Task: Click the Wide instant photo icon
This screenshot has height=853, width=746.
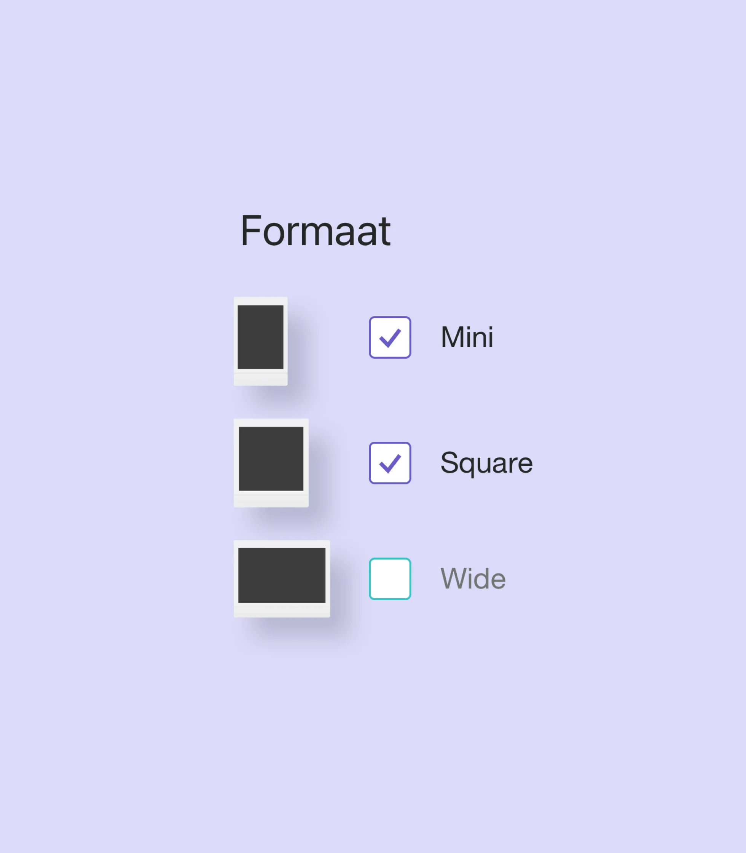Action: [x=282, y=578]
